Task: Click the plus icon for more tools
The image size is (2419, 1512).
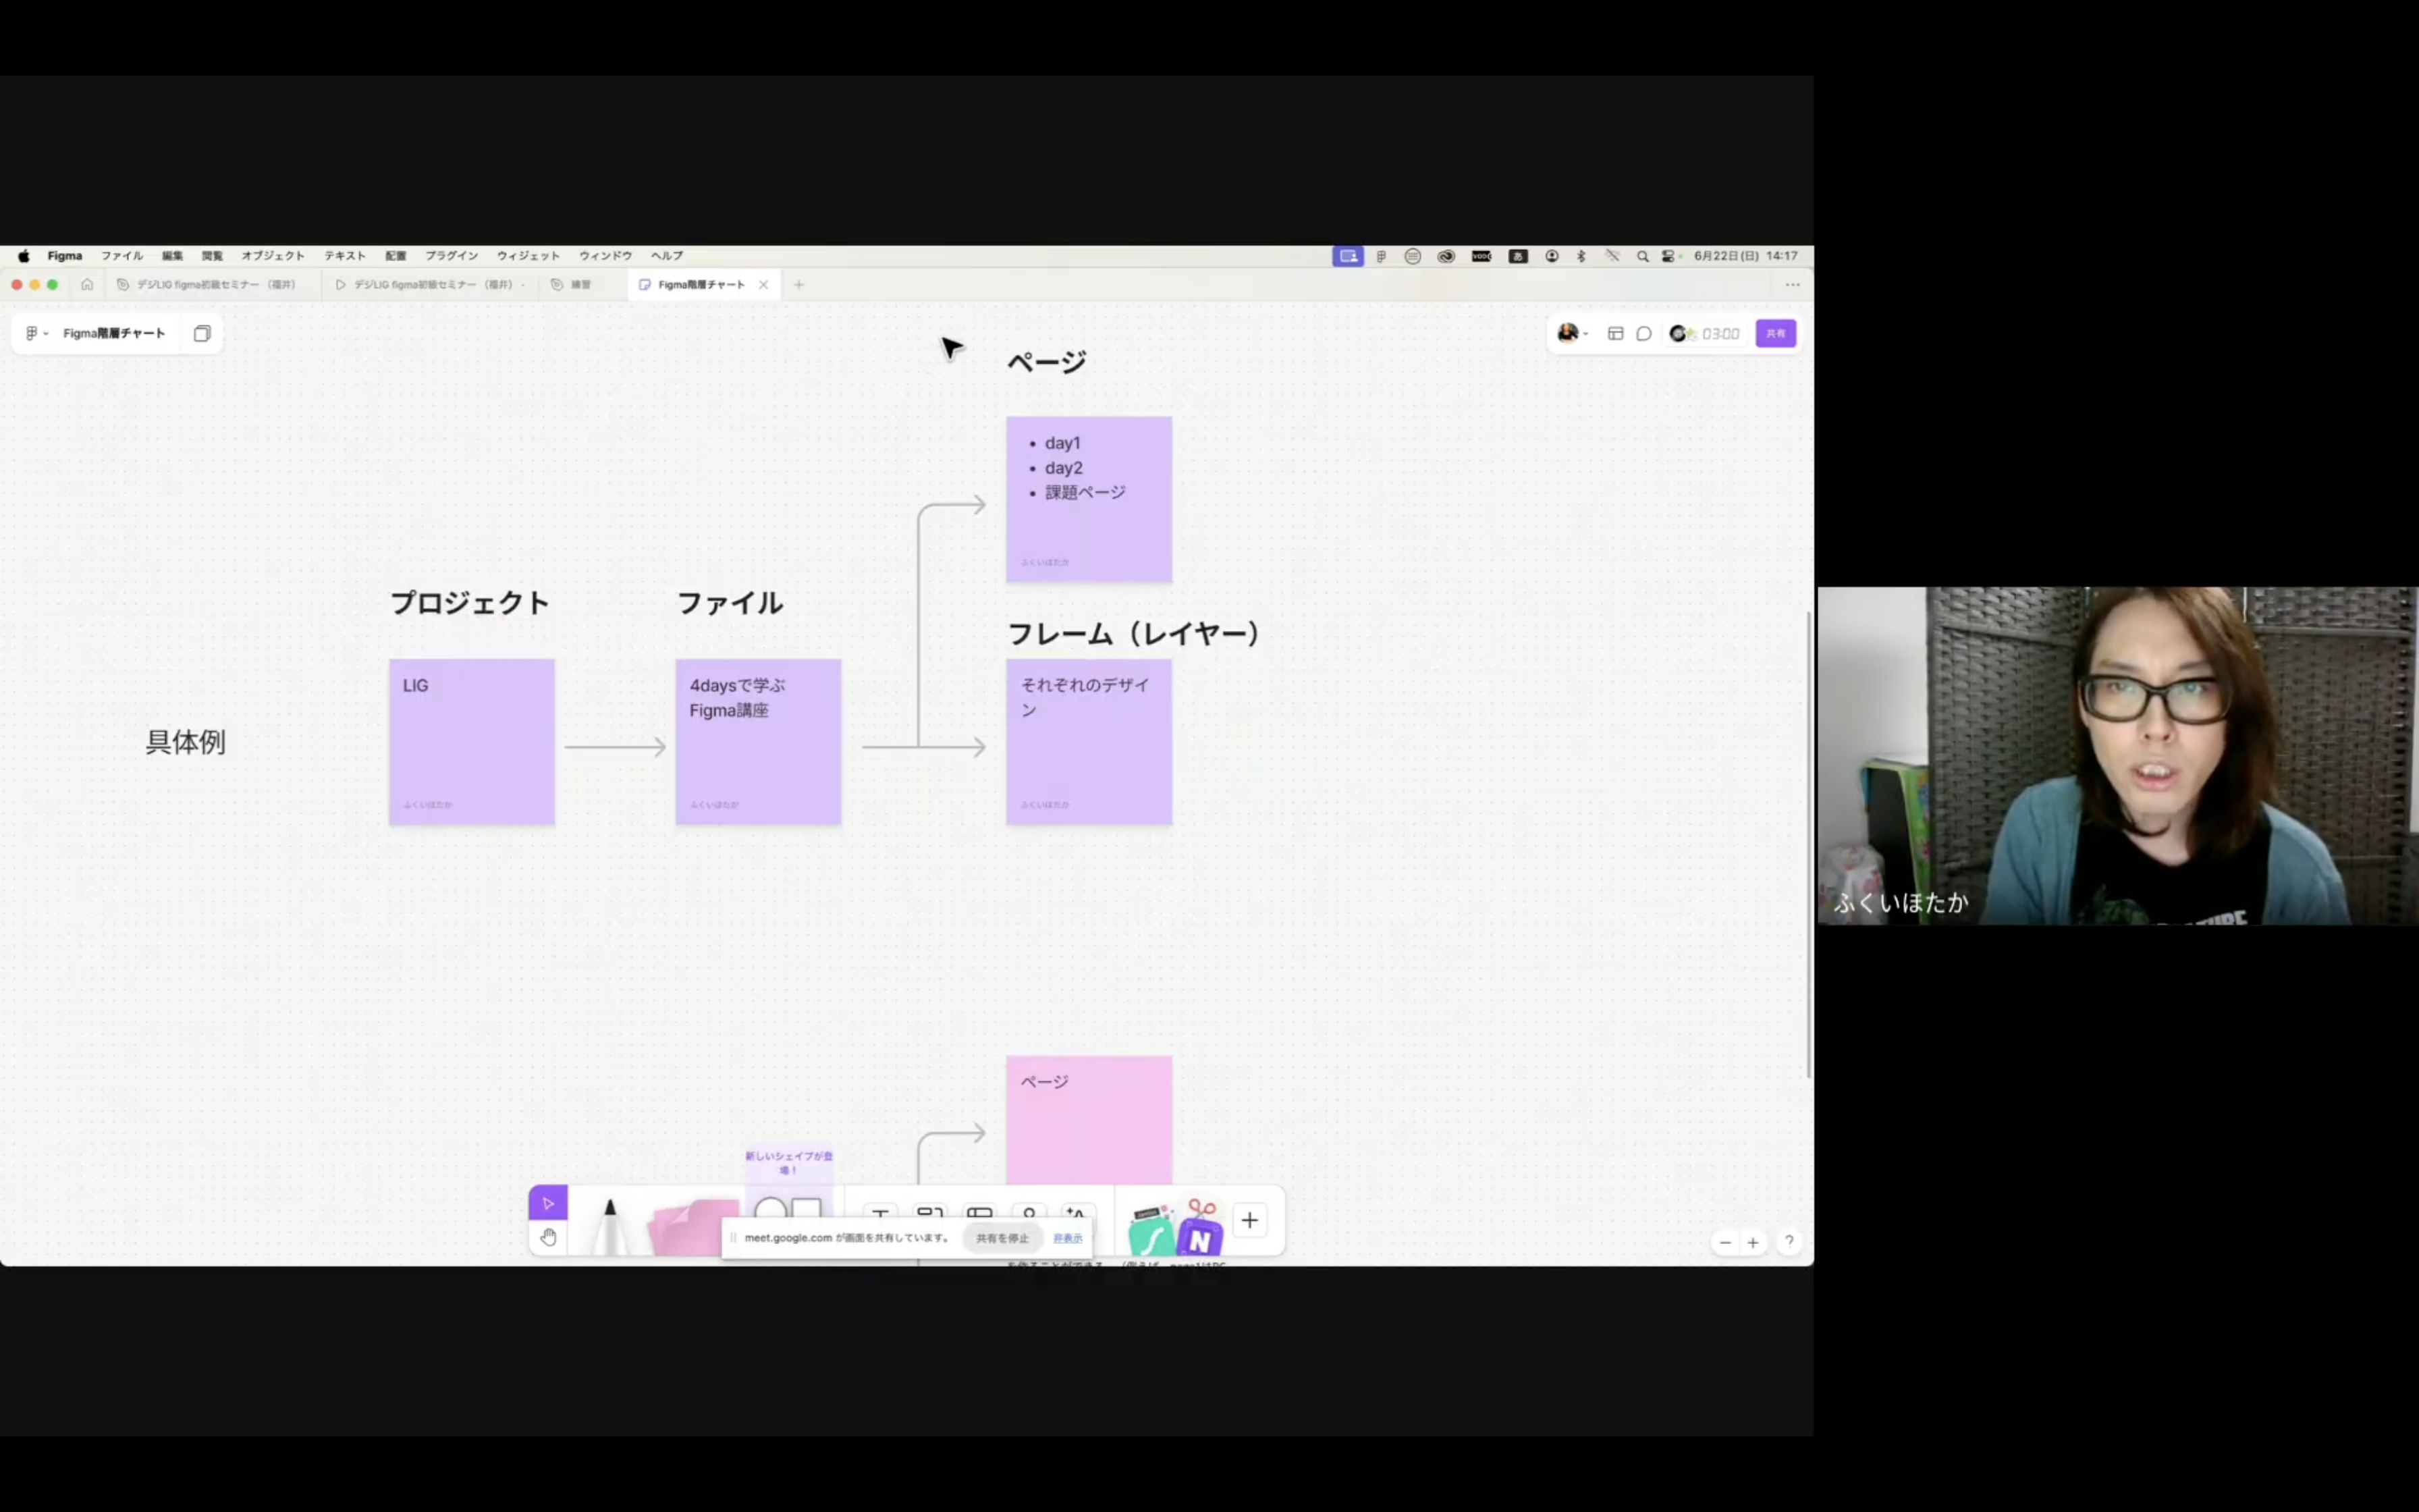Action: pos(1249,1220)
